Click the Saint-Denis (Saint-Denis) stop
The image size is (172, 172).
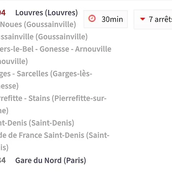(37, 123)
